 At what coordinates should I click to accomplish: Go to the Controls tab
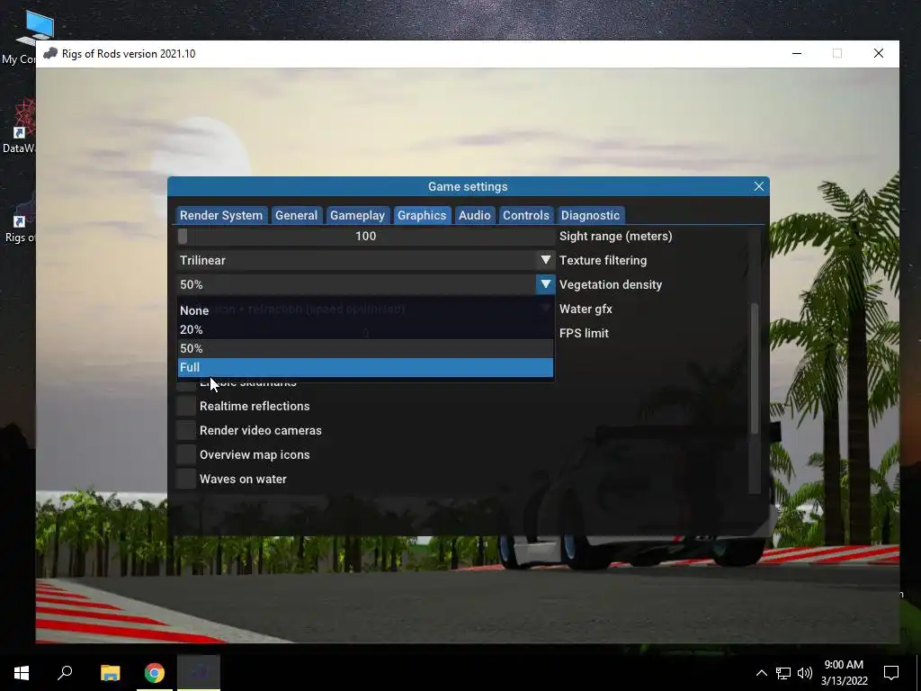525,215
